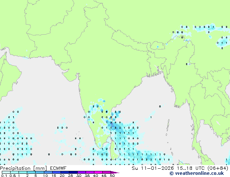The height and width of the screenshot is (177, 230).
Task: Click the 15–20 mm legend swatch
Action: pos(57,172)
